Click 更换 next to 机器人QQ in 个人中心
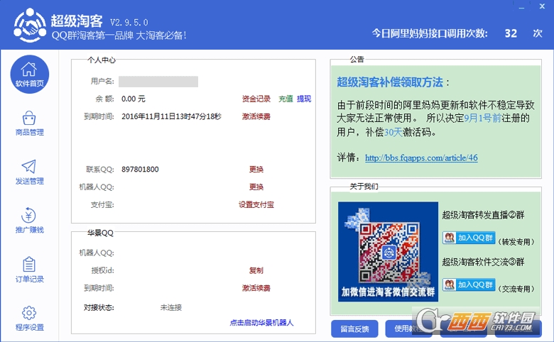 [x=256, y=187]
